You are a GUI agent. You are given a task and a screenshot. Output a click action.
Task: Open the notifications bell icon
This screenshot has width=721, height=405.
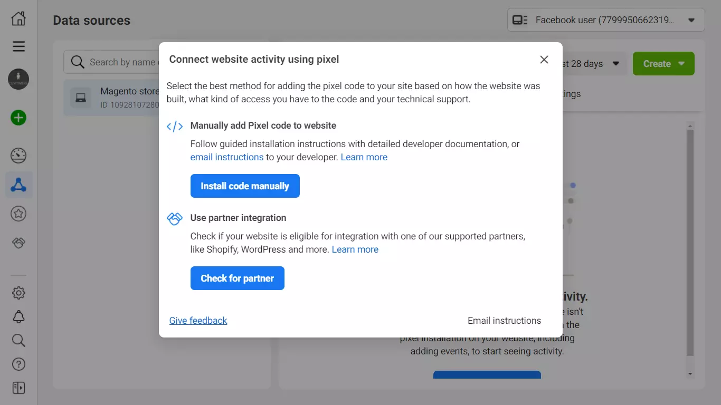coord(18,316)
